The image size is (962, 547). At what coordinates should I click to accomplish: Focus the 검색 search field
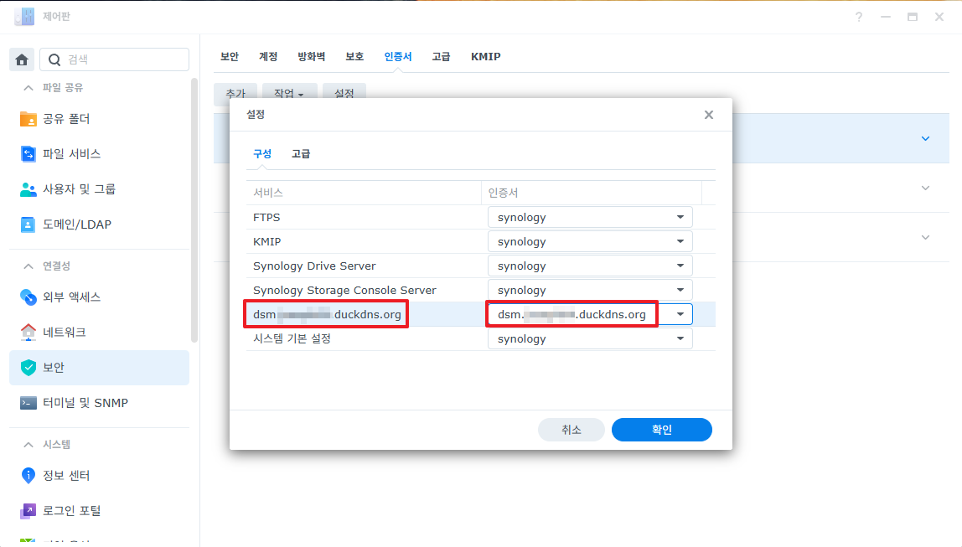click(115, 59)
